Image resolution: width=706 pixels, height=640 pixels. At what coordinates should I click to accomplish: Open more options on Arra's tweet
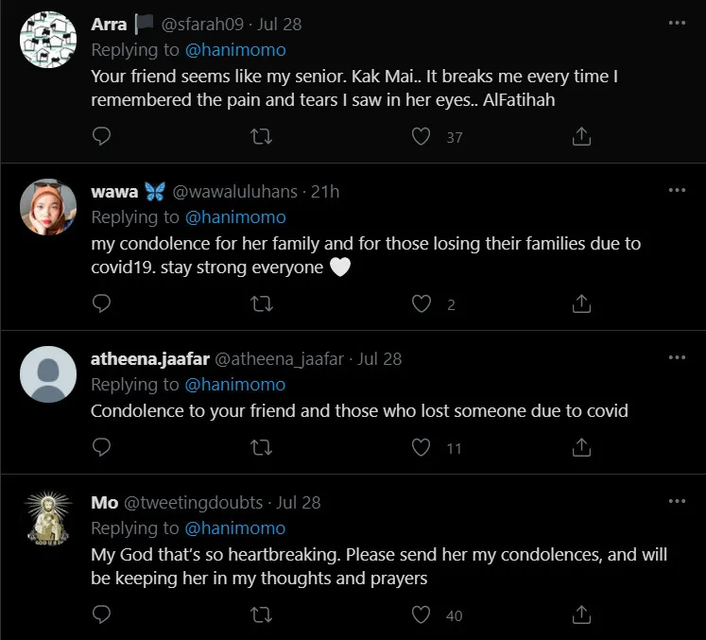pos(677,25)
